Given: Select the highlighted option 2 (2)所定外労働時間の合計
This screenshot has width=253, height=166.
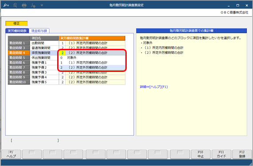Looking at the screenshot, I should click(92, 67).
